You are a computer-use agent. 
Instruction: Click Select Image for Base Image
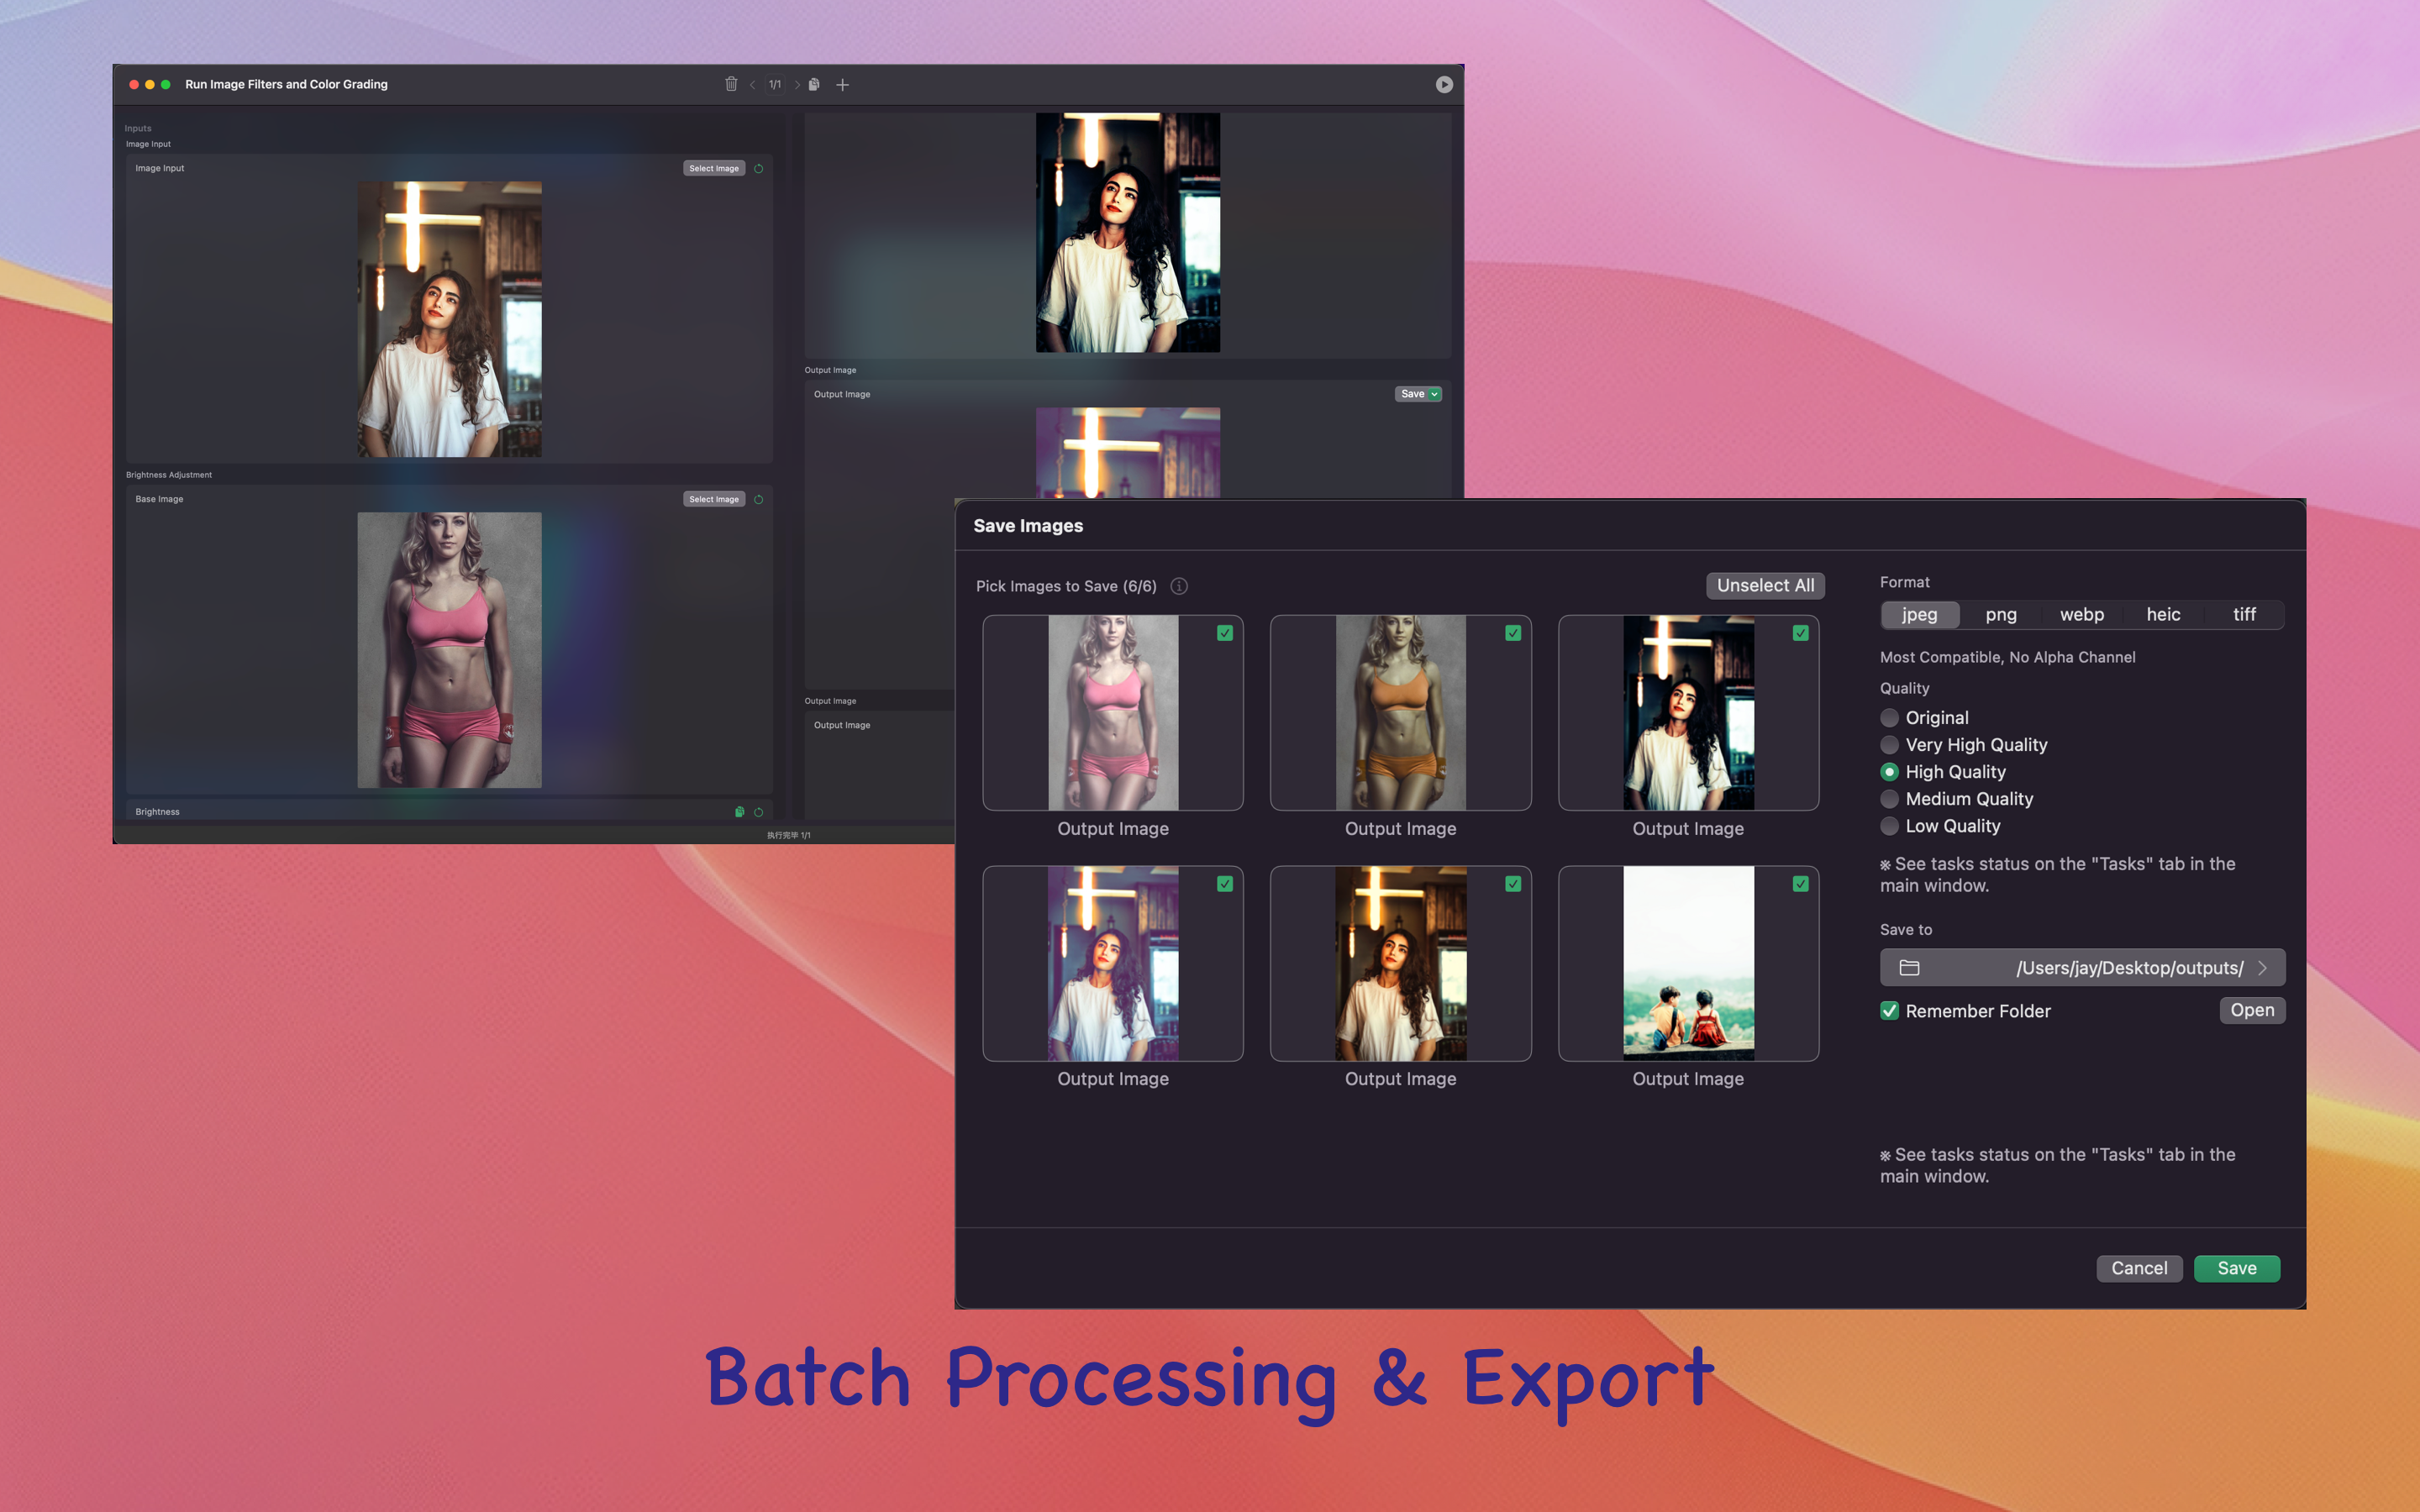coord(714,500)
